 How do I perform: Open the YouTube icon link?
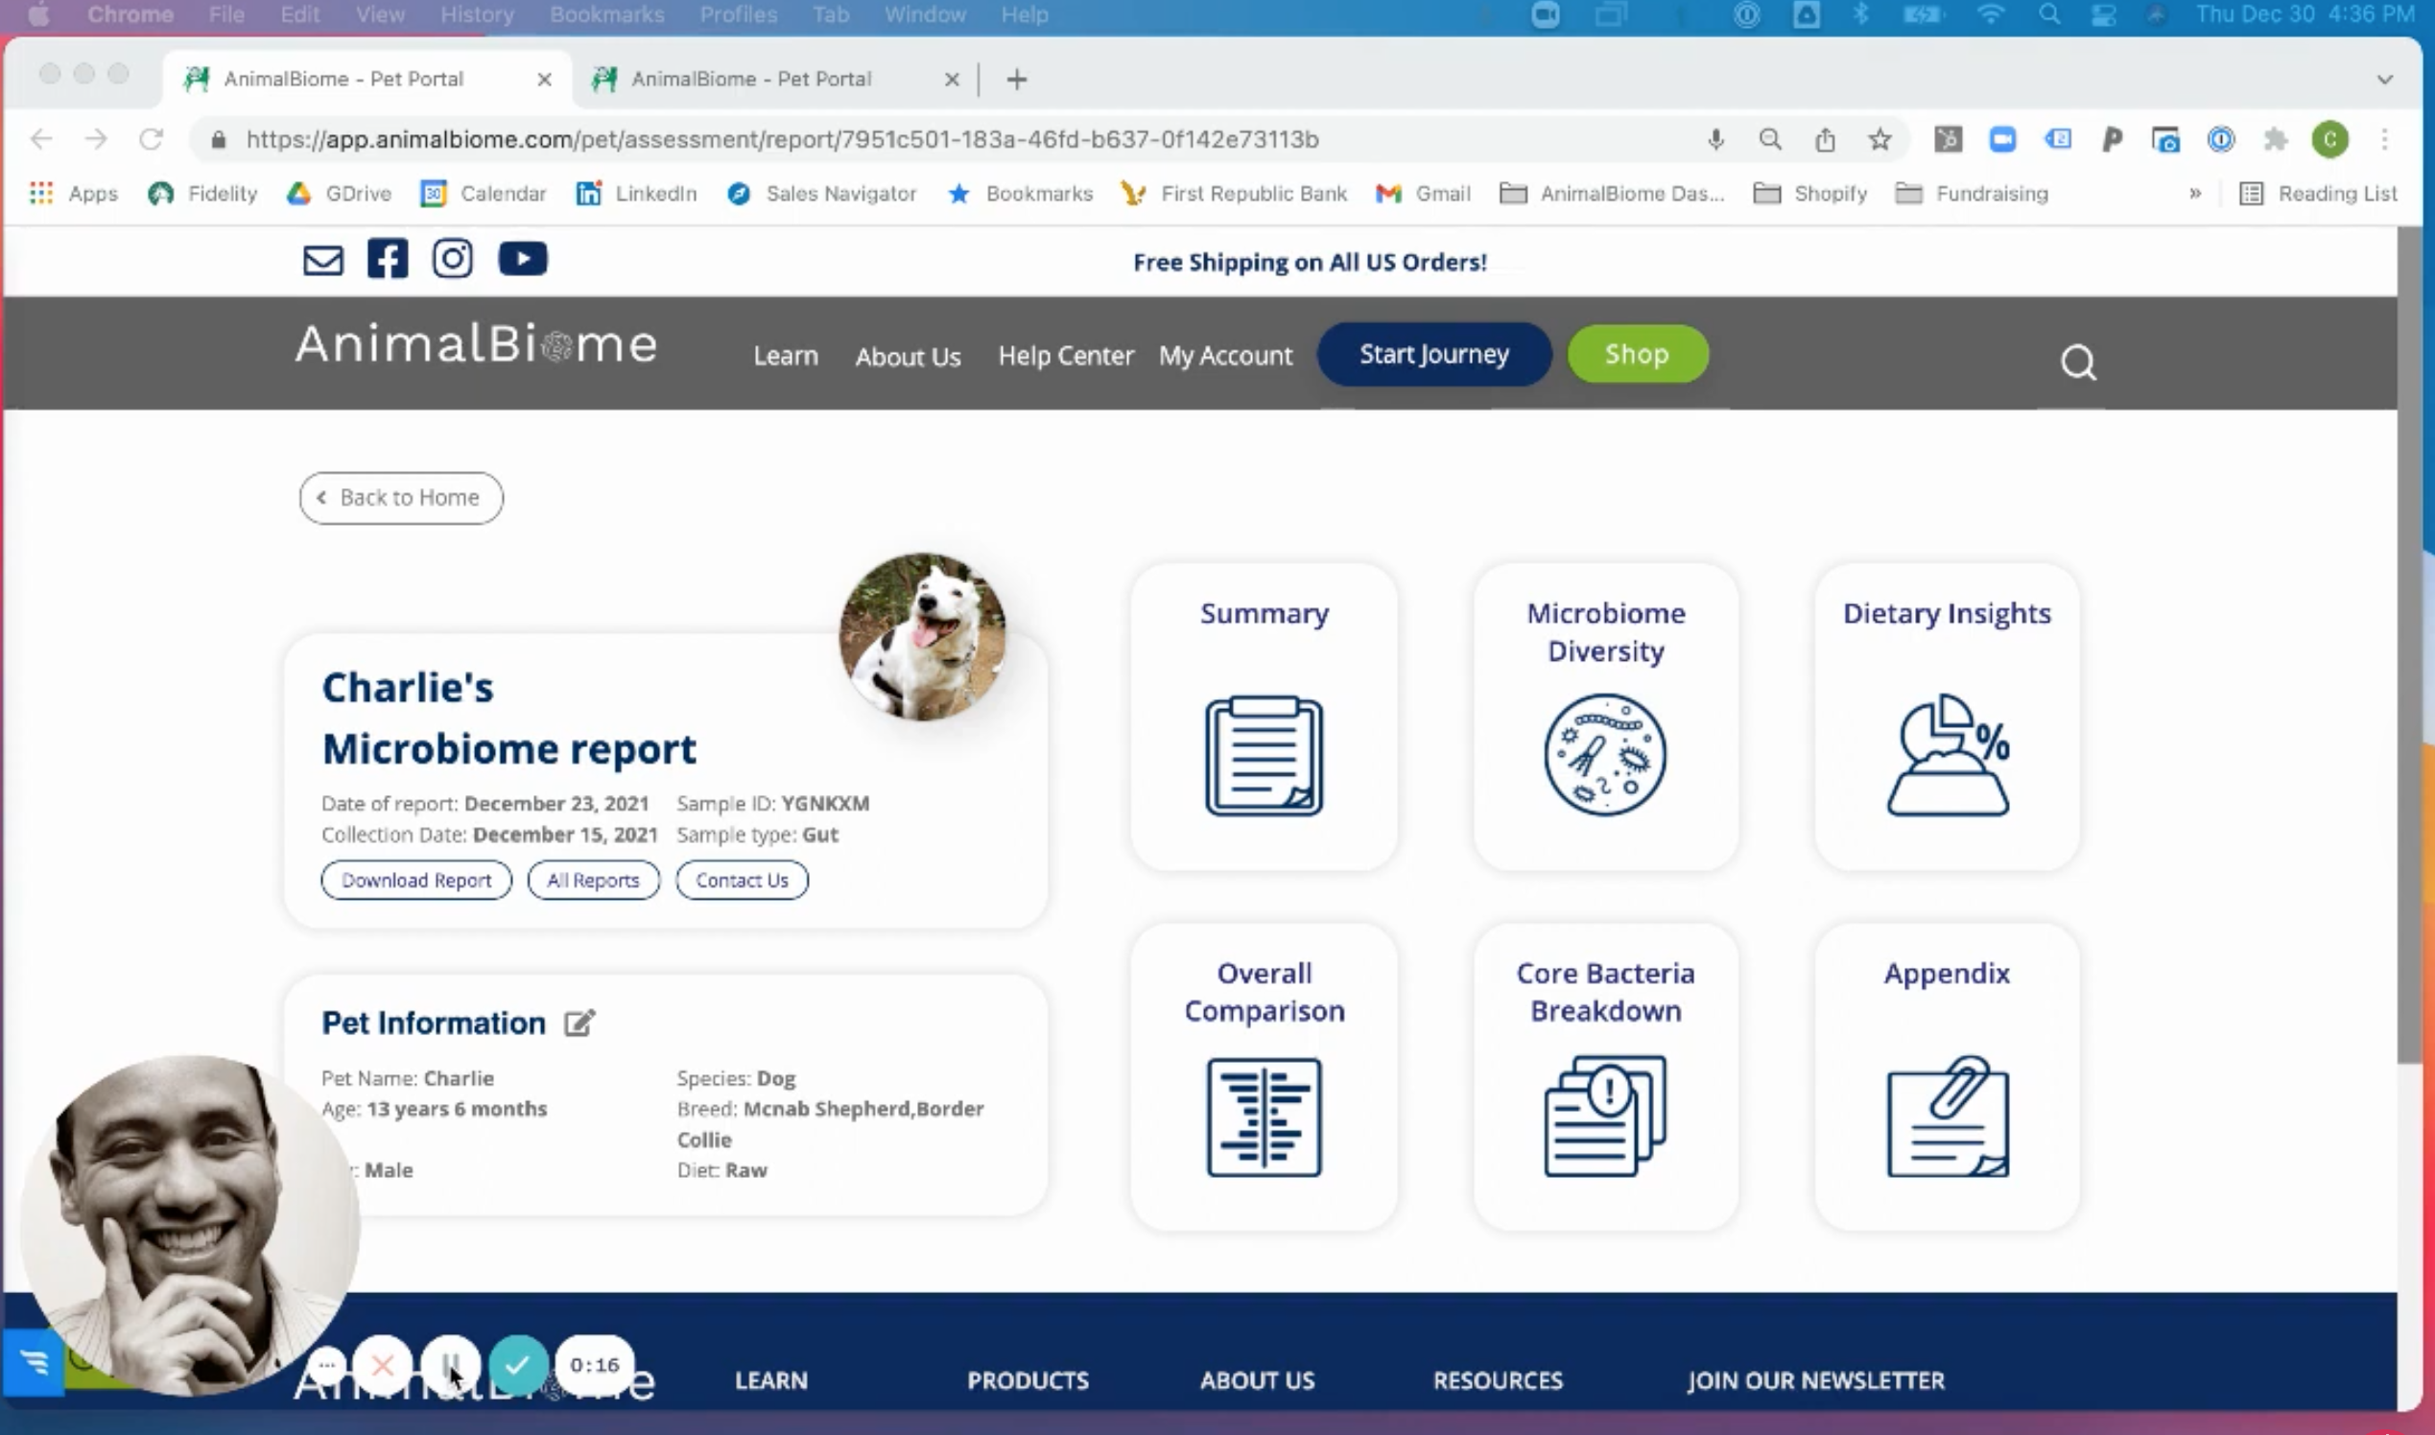pos(523,258)
